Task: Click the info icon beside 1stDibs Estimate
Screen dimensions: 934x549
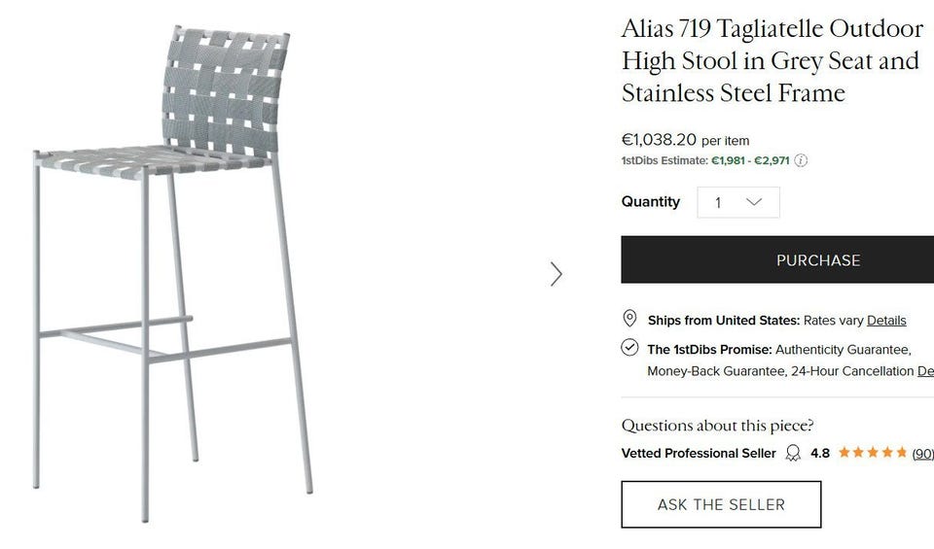Action: tap(802, 161)
